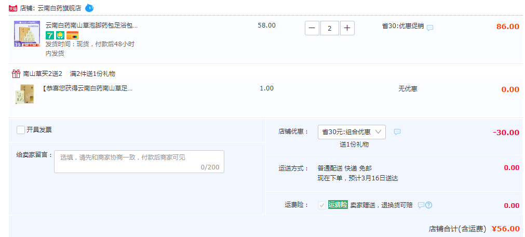The height and width of the screenshot is (237, 525).
Task: Click the gift price 1.00
Action: 267,88
